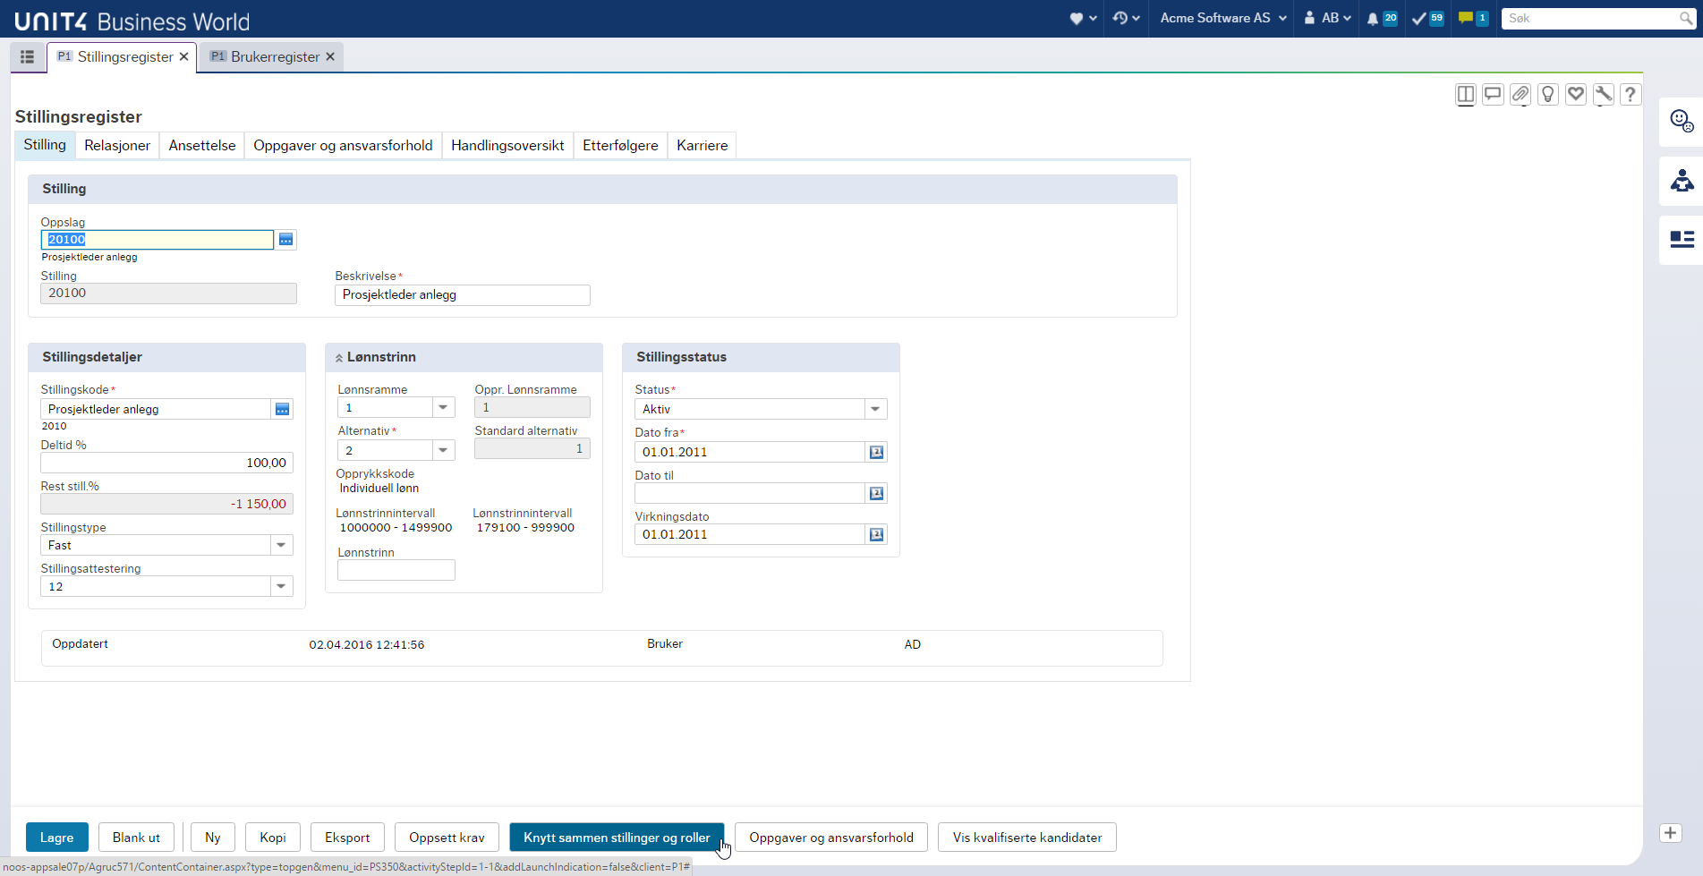Click Knytt sammen stillinger og roller
Viewport: 1703px width, 876px height.
click(x=617, y=838)
